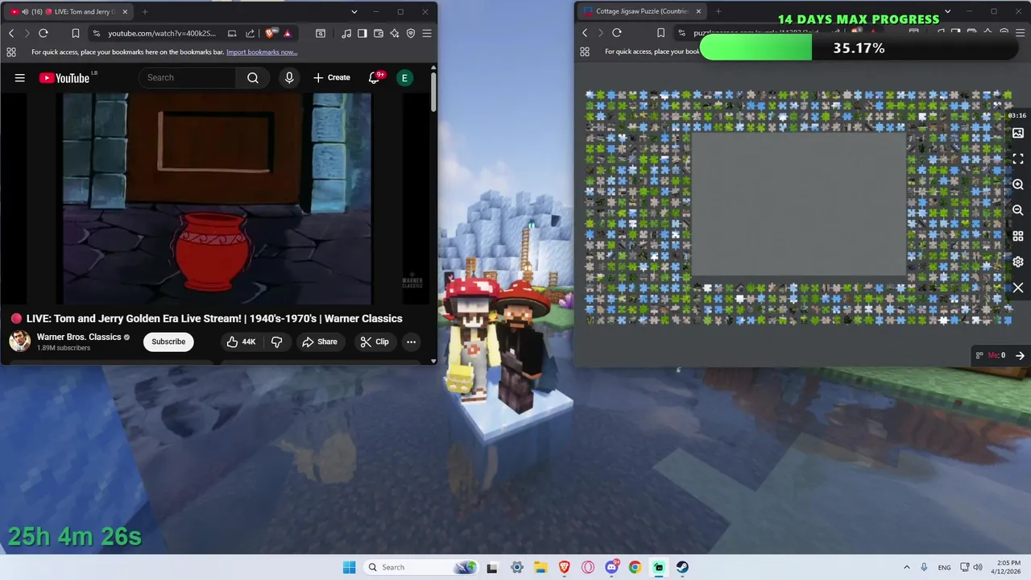Viewport: 1031px width, 580px height.
Task: Click the YouTube page vertical scrollbar
Action: 433,92
